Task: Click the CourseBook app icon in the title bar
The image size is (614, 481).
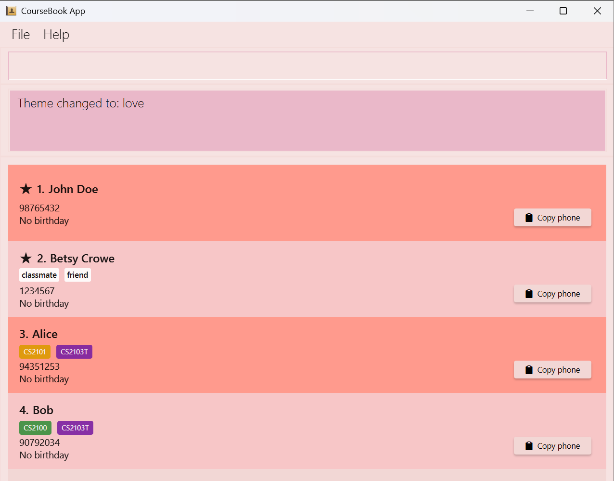Action: coord(10,10)
